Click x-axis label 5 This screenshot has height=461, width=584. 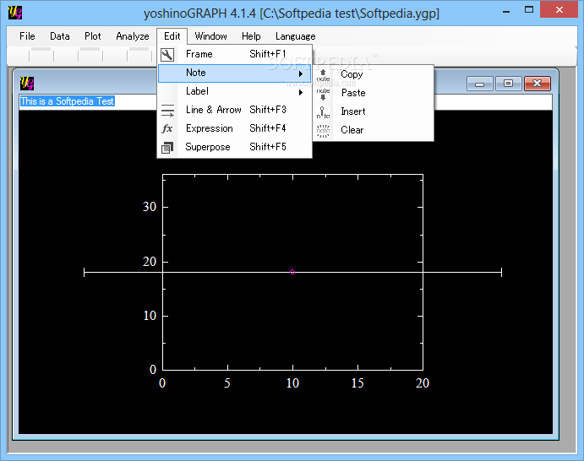[227, 383]
